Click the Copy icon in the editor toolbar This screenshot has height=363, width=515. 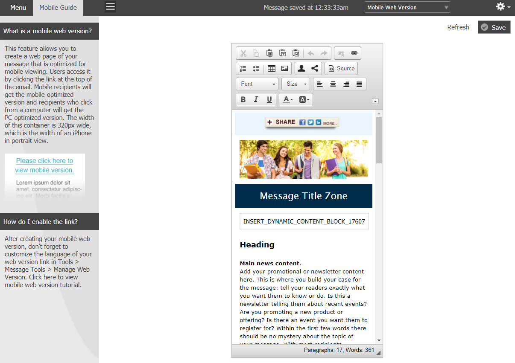pyautogui.click(x=256, y=53)
